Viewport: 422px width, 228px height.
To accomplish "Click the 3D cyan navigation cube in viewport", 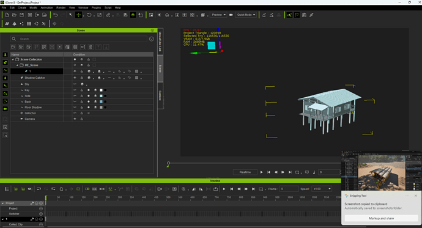I will tap(211, 45).
